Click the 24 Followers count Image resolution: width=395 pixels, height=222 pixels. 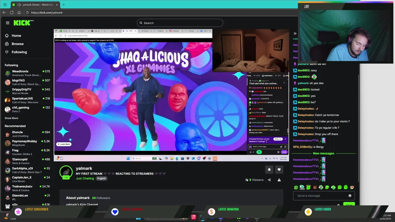(x=101, y=198)
